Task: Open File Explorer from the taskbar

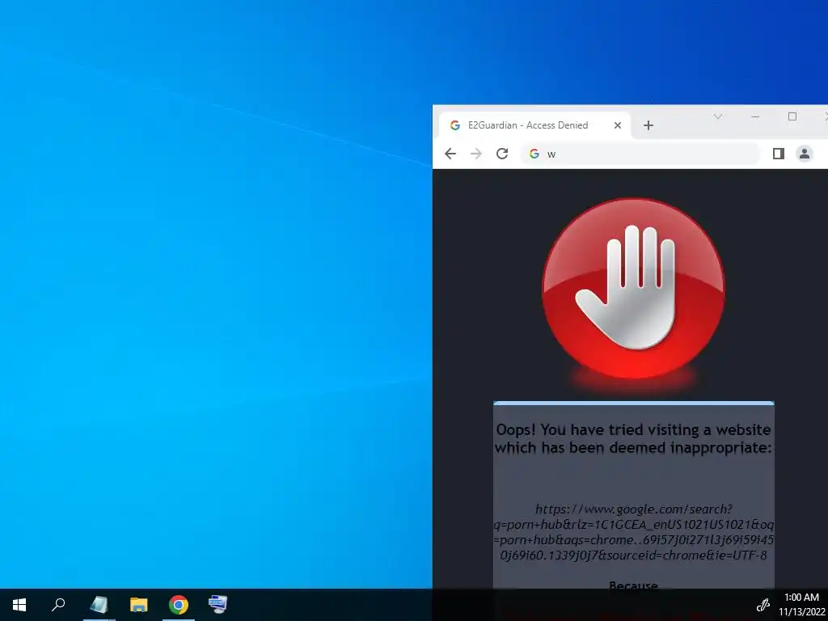Action: pyautogui.click(x=139, y=605)
